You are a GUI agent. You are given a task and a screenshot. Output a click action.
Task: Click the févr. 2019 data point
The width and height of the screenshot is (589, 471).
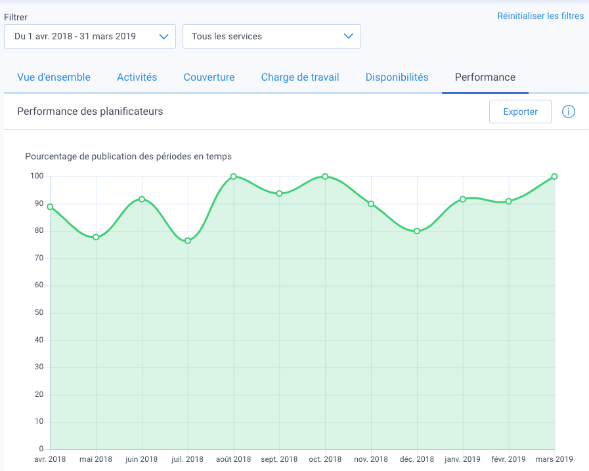click(x=509, y=201)
